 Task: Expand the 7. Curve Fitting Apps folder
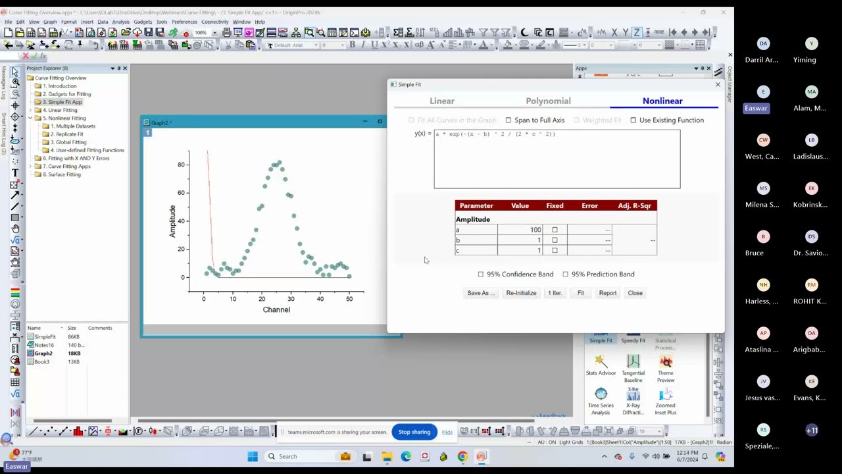[x=30, y=166]
